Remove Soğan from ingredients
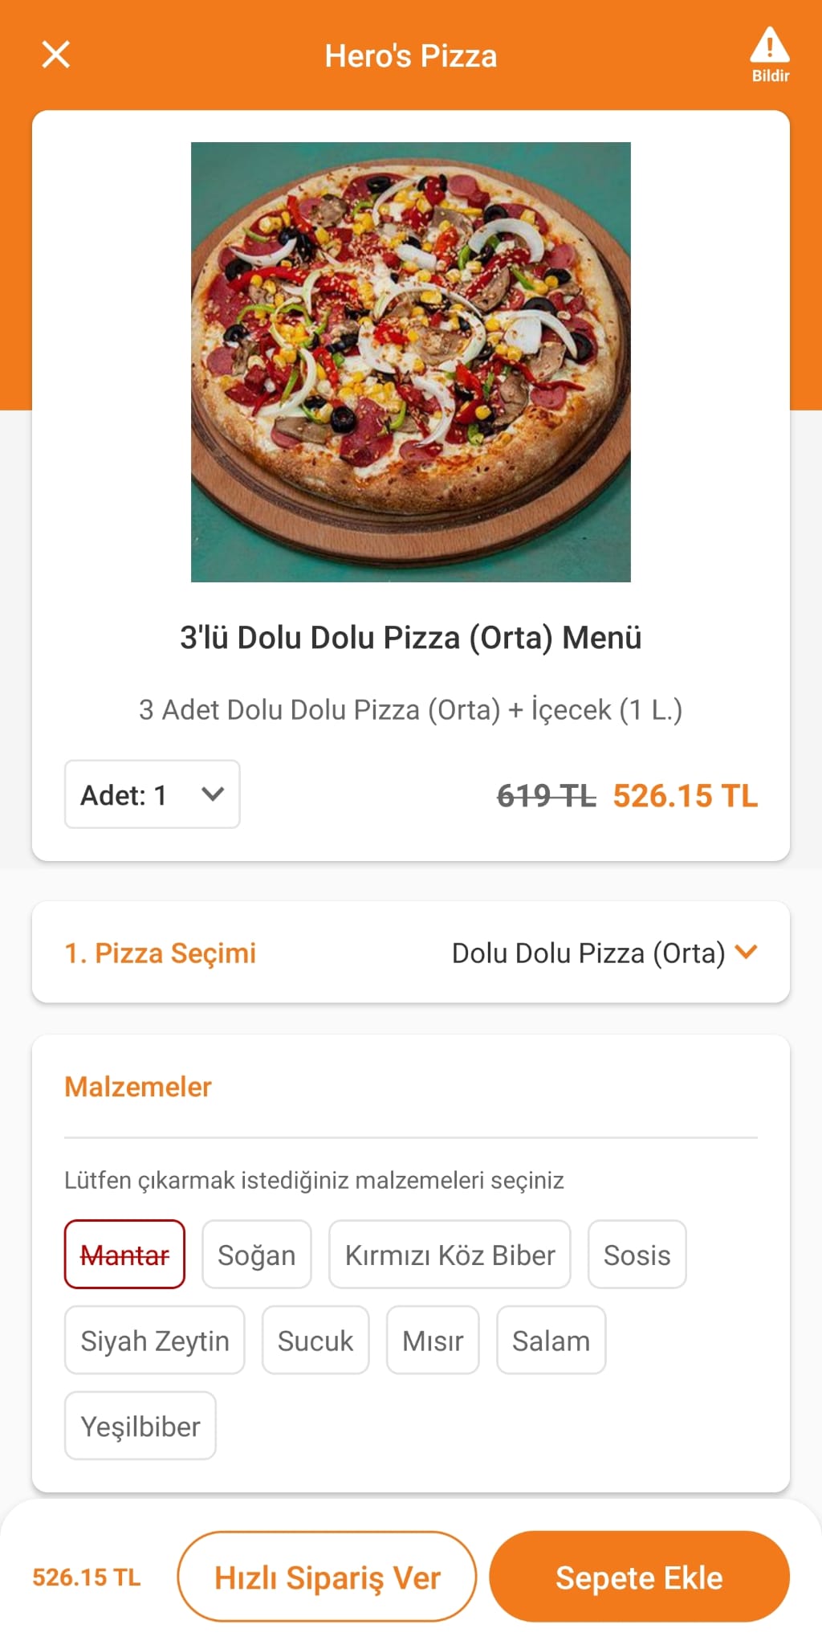This screenshot has height=1645, width=822. click(257, 1255)
